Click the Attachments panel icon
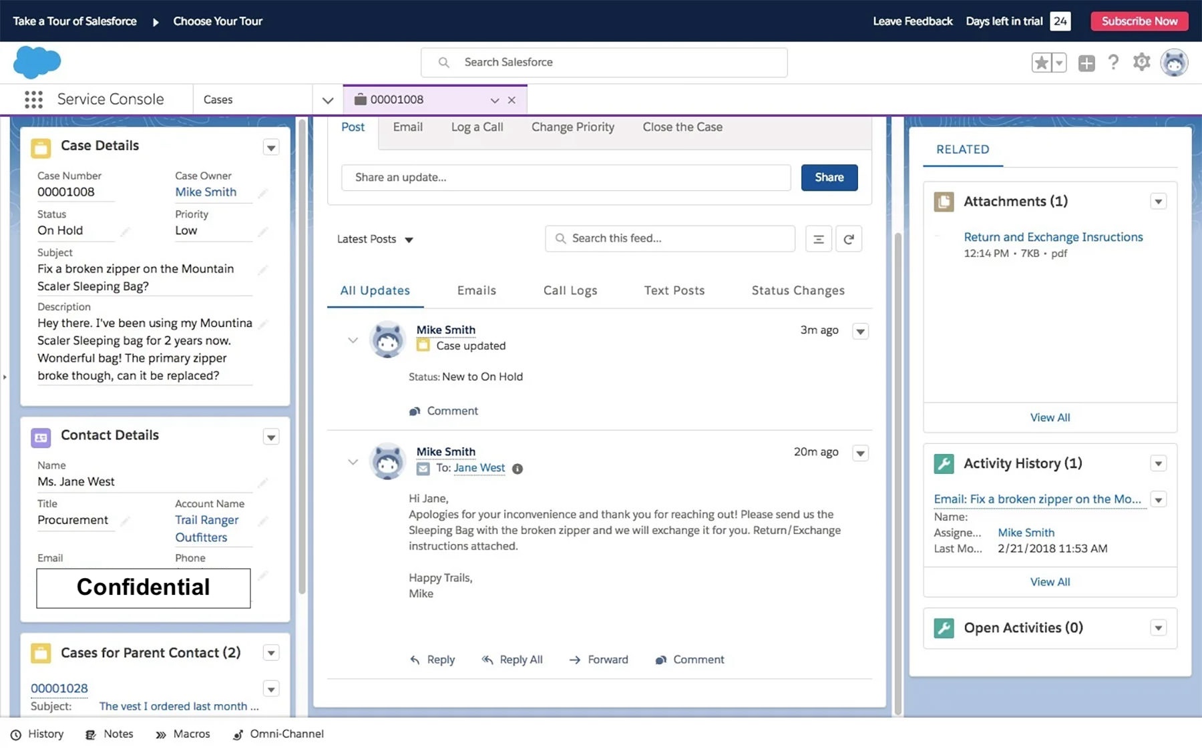 click(944, 202)
